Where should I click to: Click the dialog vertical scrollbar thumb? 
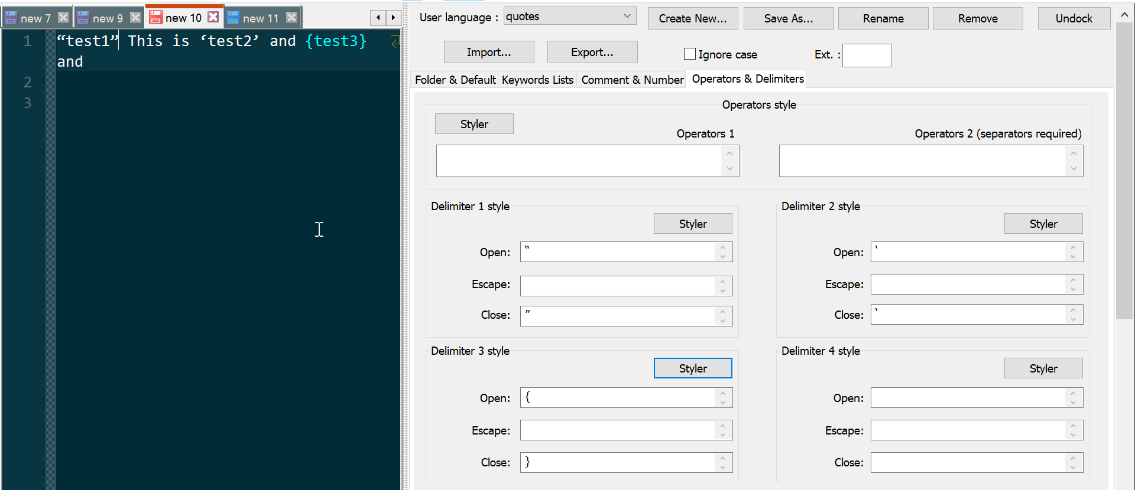(x=1124, y=171)
